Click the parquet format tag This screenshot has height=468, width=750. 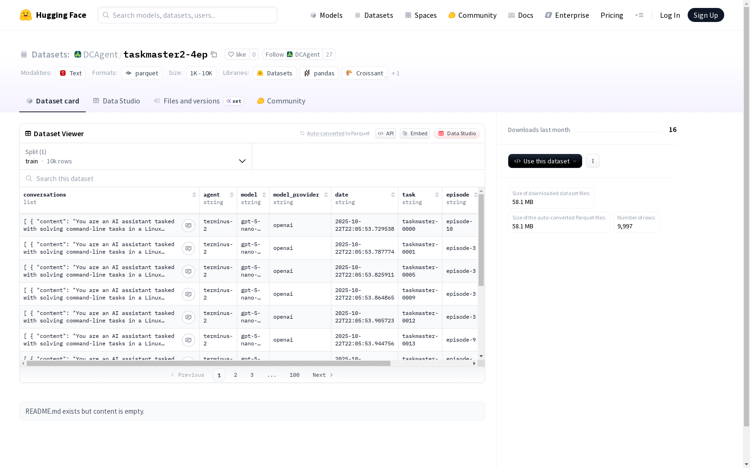pos(142,73)
